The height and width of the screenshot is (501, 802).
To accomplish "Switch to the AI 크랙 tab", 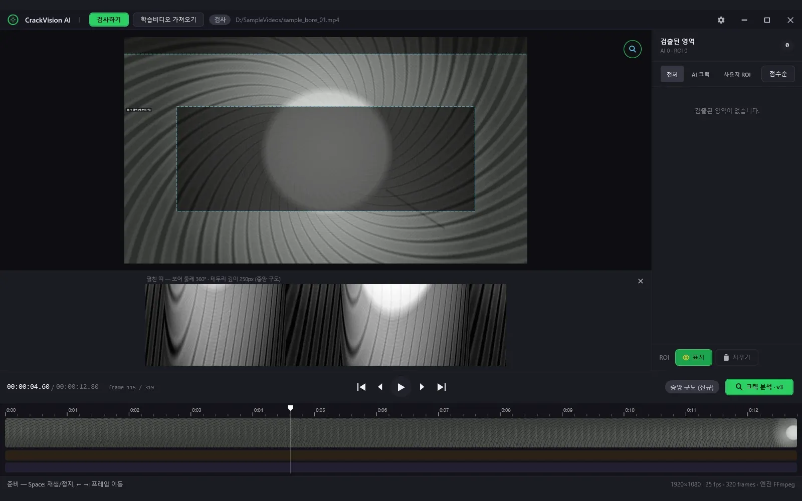I will pyautogui.click(x=700, y=74).
